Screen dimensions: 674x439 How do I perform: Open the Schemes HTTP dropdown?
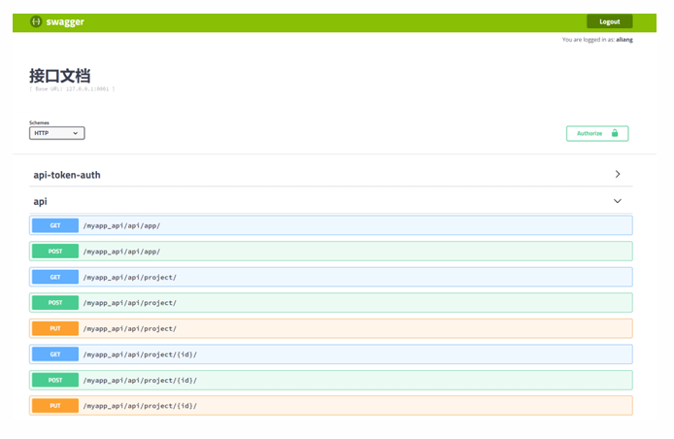57,133
